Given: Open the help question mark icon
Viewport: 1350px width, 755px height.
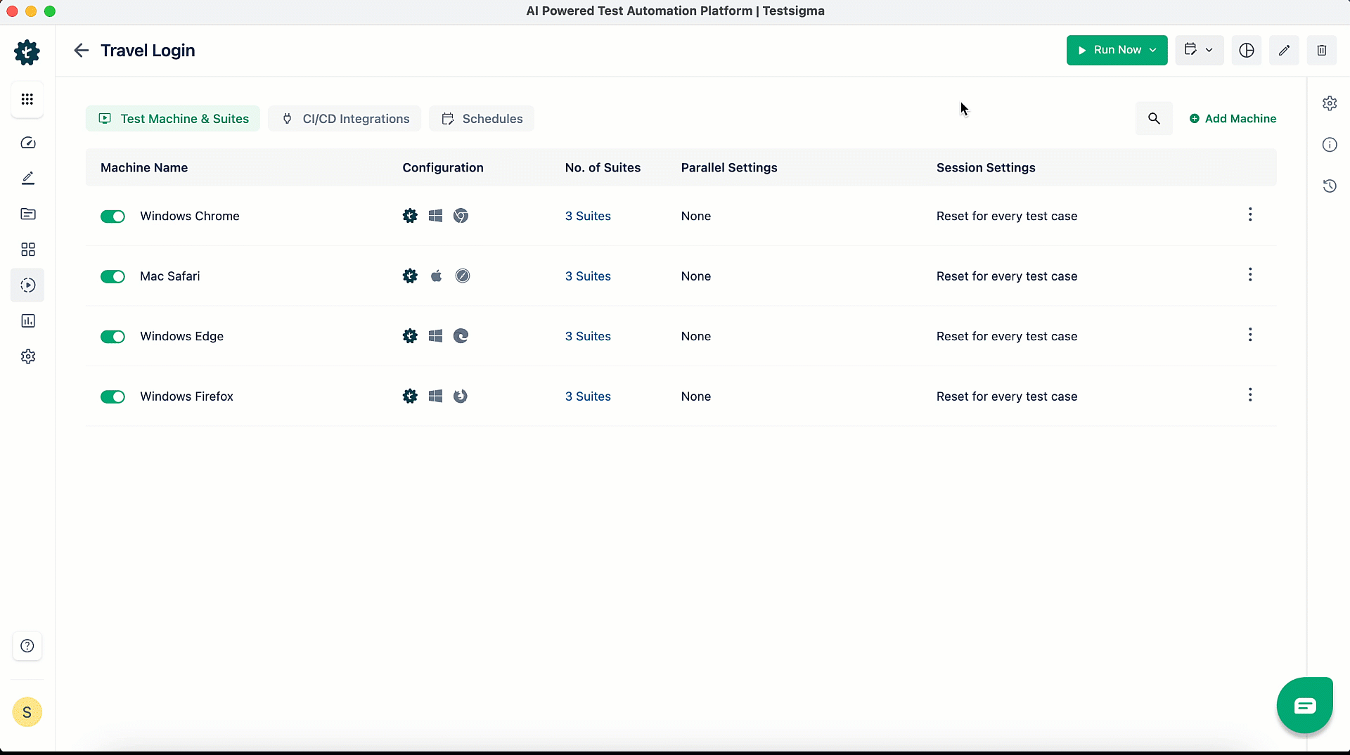Looking at the screenshot, I should point(27,646).
